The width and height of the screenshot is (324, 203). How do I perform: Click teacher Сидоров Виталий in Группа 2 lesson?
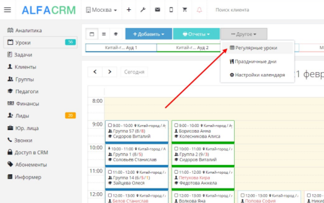(198, 160)
